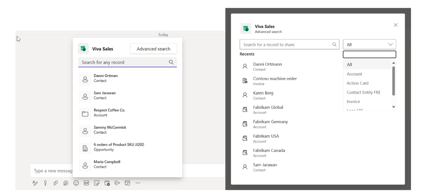
Task: Select the Maria Campbell contact name
Action: click(x=107, y=162)
